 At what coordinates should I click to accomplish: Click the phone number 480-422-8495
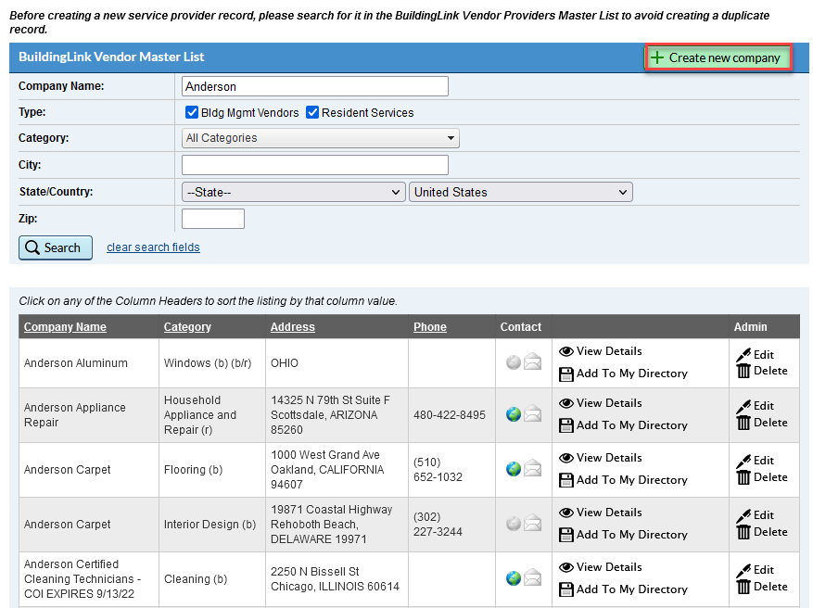[x=449, y=415]
